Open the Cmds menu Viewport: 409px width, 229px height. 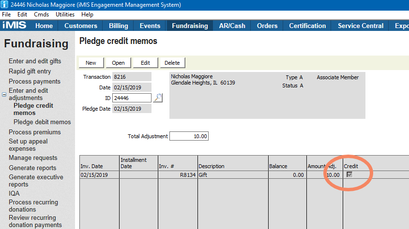click(x=41, y=14)
